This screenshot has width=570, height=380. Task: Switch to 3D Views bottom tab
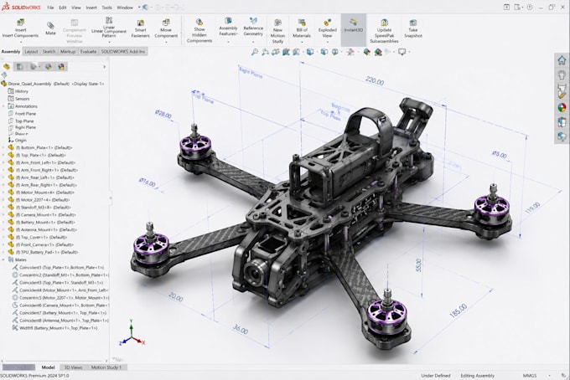tap(74, 367)
